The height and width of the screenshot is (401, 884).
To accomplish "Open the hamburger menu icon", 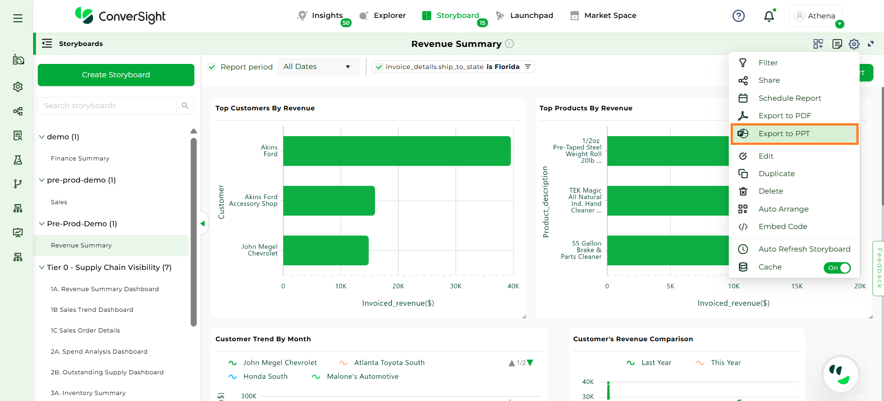I will pos(18,18).
